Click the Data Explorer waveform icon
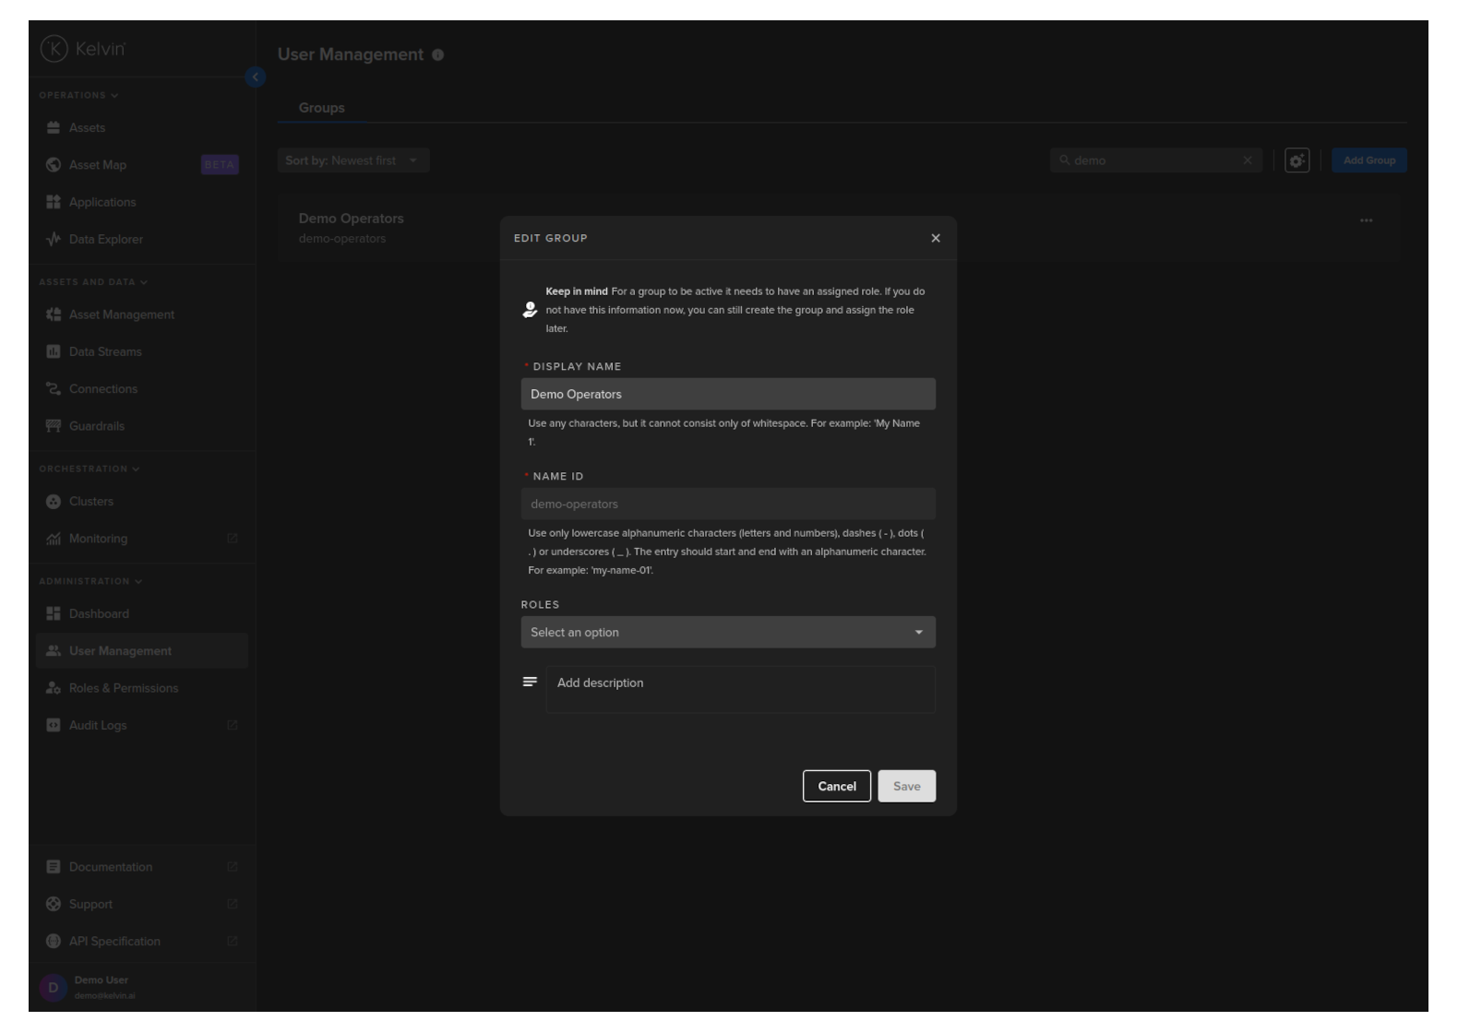1458x1033 pixels. click(x=54, y=239)
